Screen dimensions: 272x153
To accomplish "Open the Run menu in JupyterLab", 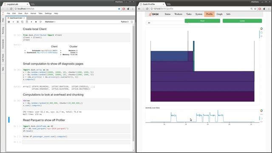I will [x=26, y=13].
